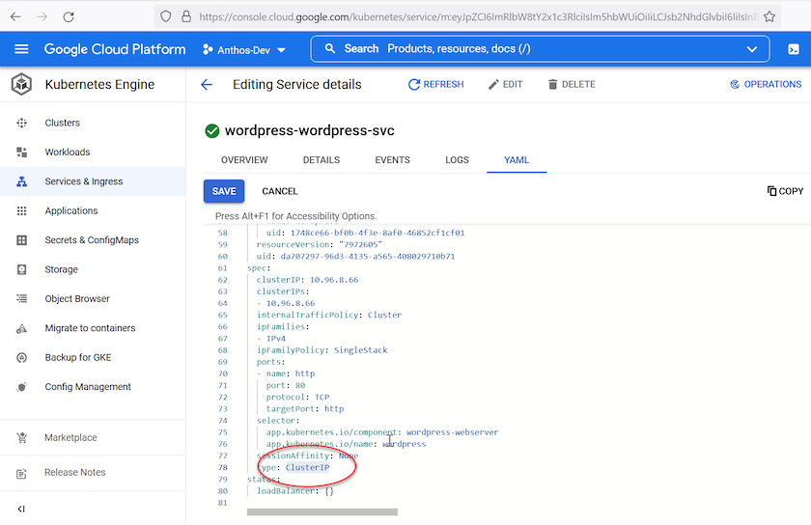Open the EVENTS tab
Image resolution: width=811 pixels, height=525 pixels.
pos(392,160)
